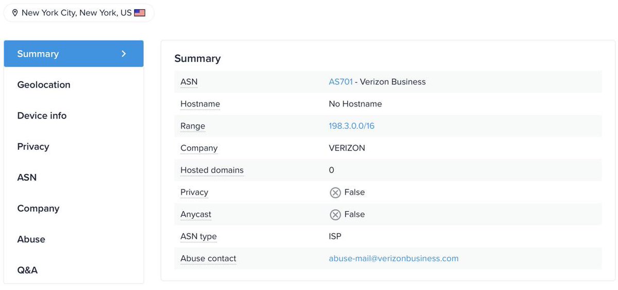The width and height of the screenshot is (618, 290).
Task: Open the ASN sidebar tab
Action: [27, 177]
